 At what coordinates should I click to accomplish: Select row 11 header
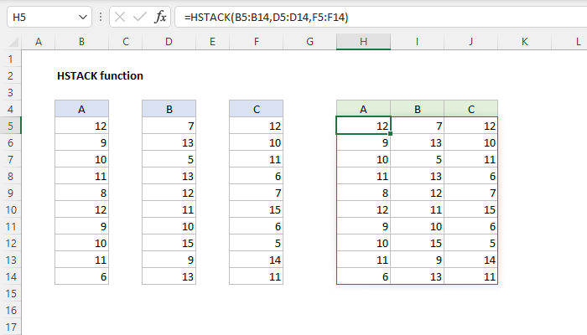pyautogui.click(x=10, y=227)
